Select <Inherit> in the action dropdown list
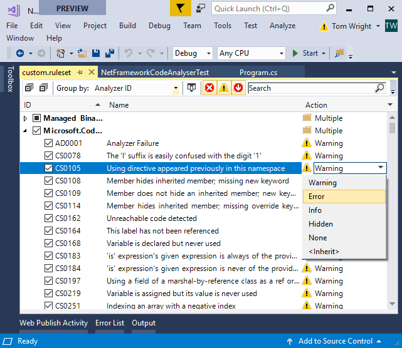 (x=344, y=252)
